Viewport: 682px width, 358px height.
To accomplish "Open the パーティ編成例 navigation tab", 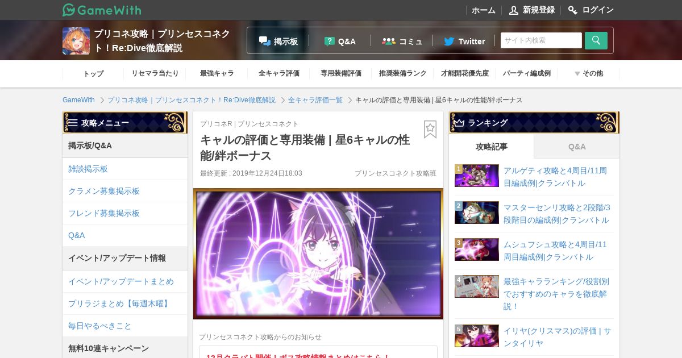I will point(526,73).
